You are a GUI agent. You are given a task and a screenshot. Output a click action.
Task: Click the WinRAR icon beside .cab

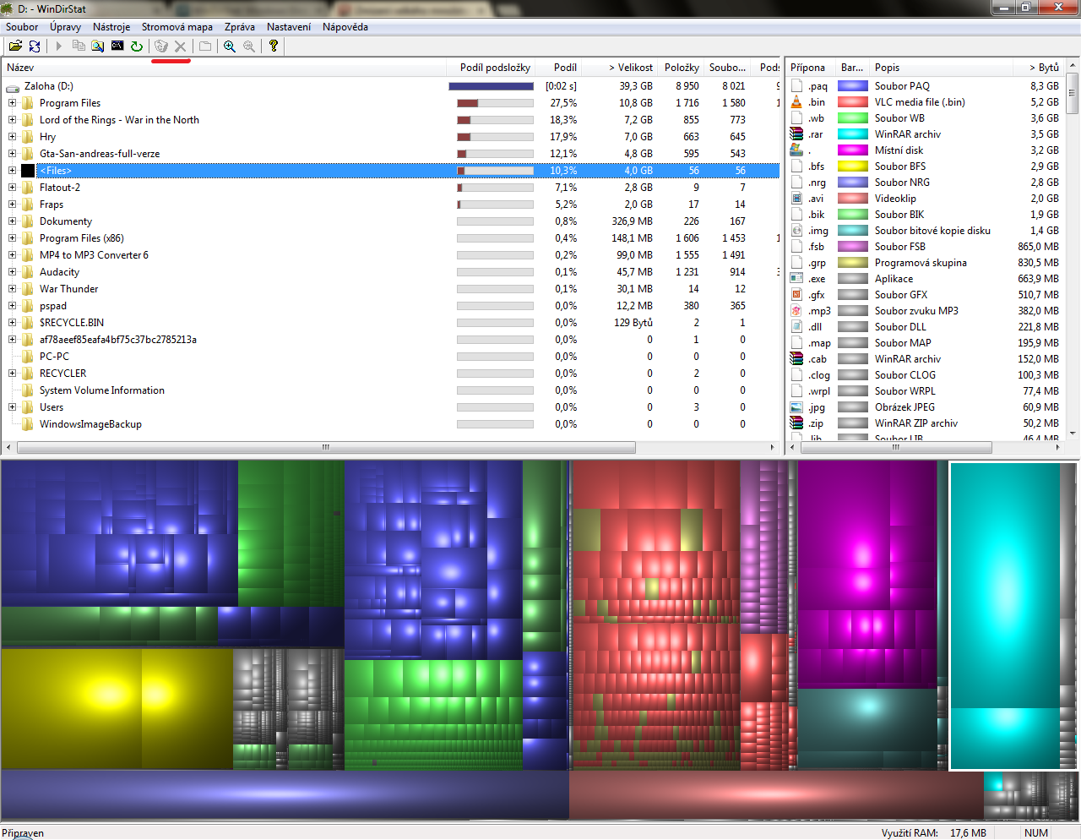pyautogui.click(x=796, y=358)
